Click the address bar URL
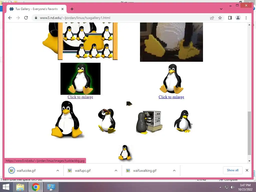The image size is (256, 192). tap(75, 18)
